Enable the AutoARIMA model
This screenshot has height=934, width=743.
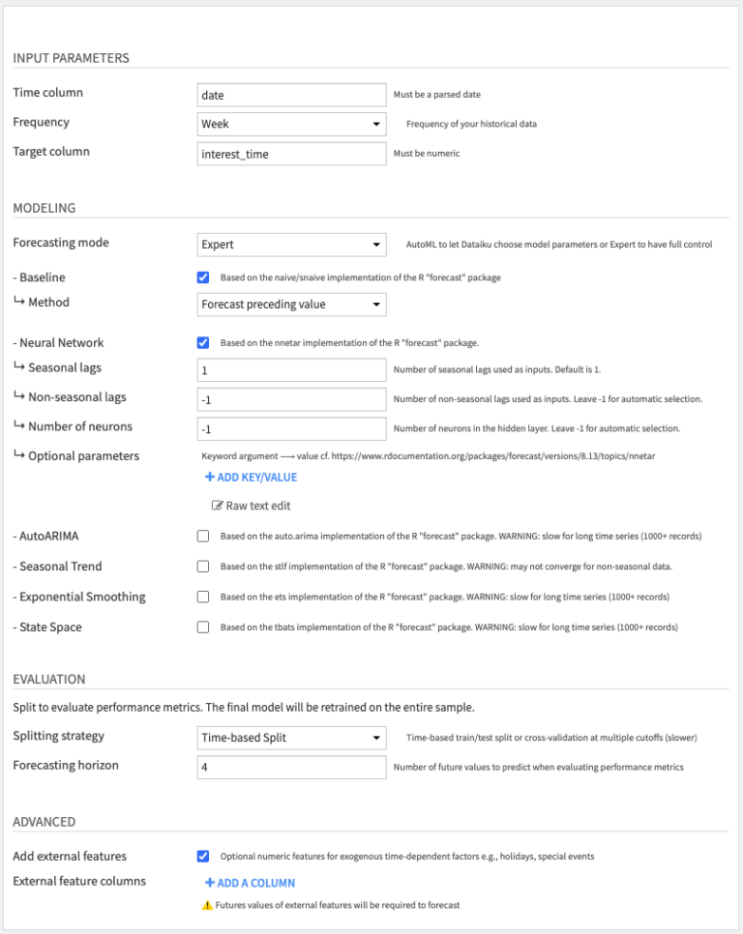point(202,536)
